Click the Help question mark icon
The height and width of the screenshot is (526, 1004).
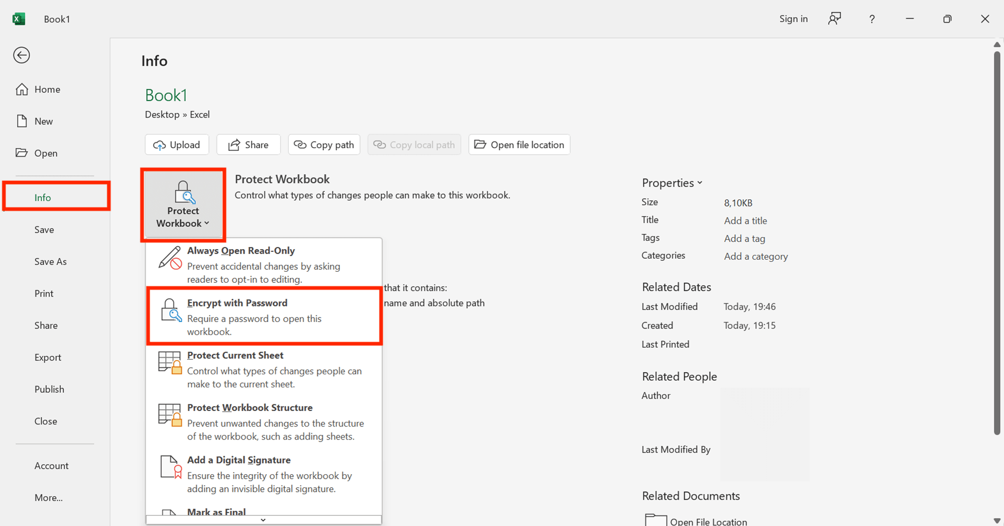872,19
